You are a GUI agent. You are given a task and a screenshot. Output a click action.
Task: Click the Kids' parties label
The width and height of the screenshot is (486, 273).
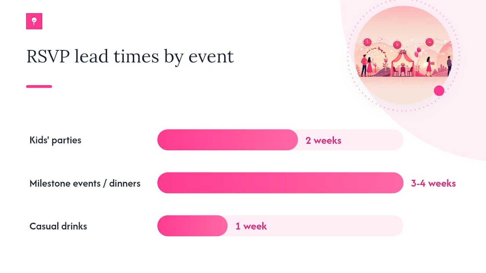click(55, 140)
